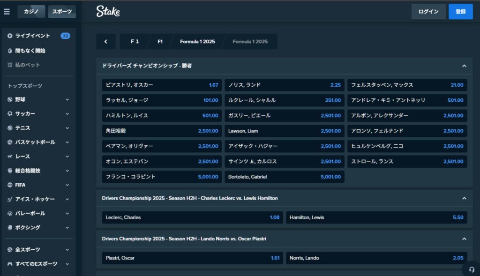Bet on ノリス, ランド at 2.25
The width and height of the screenshot is (480, 276).
pos(285,85)
